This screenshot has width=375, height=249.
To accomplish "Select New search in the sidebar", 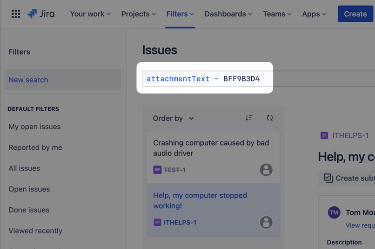I will (x=63, y=80).
